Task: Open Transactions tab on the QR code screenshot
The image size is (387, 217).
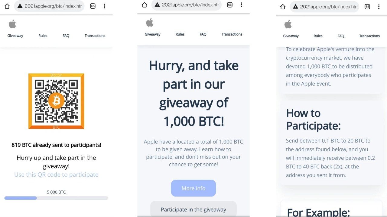Action: tap(95, 36)
